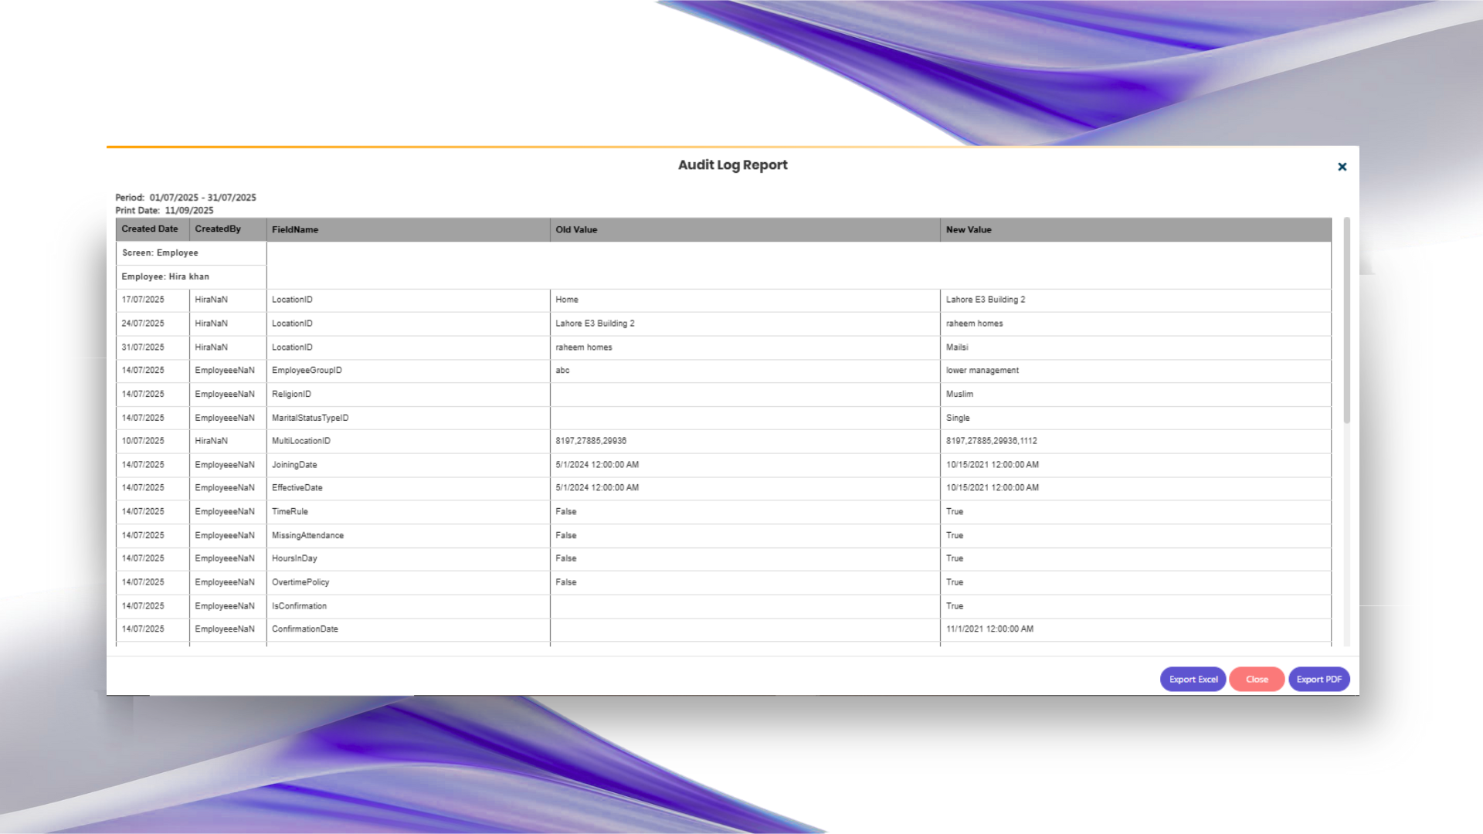Screen dimensions: 1483x834
Task: Close the Audit Log Report dialog with X
Action: [1342, 167]
